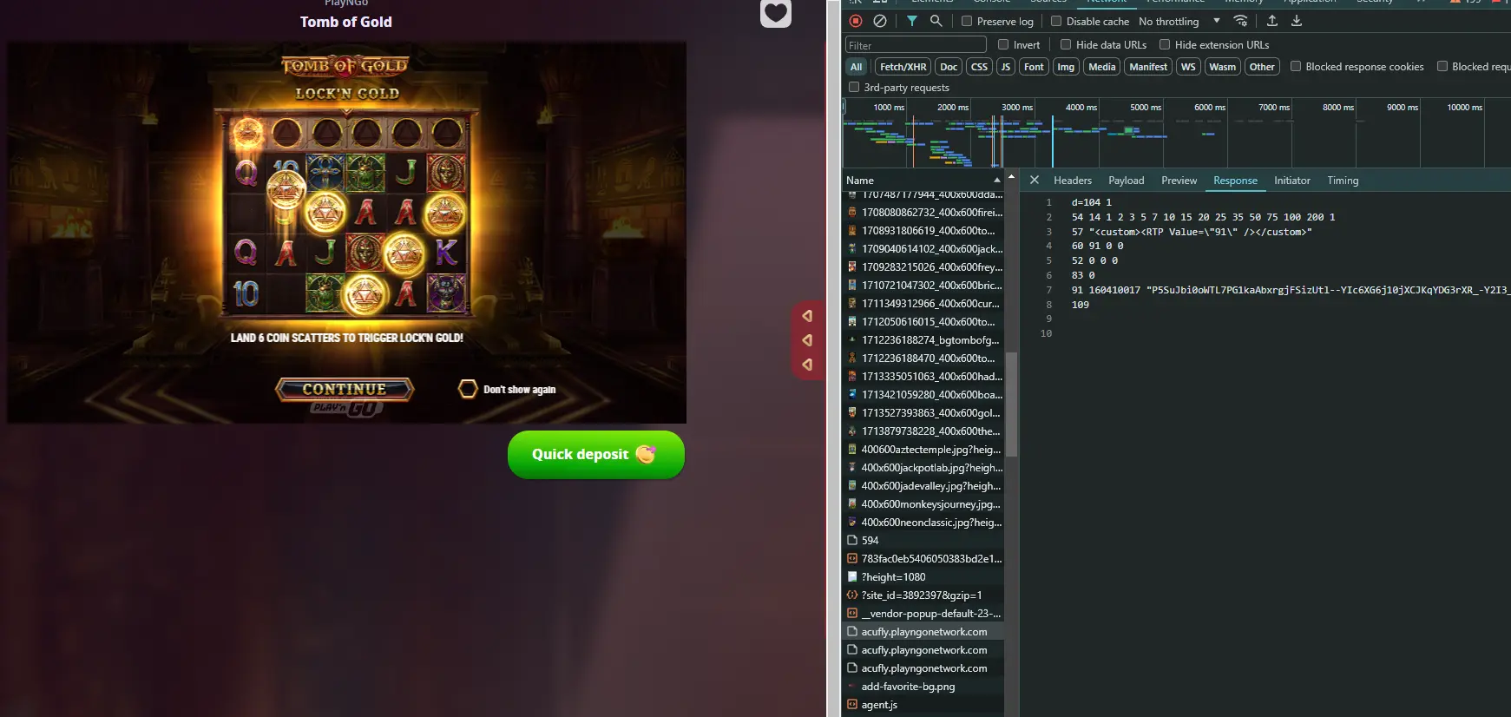
Task: Select the All filter type
Action: tap(857, 67)
